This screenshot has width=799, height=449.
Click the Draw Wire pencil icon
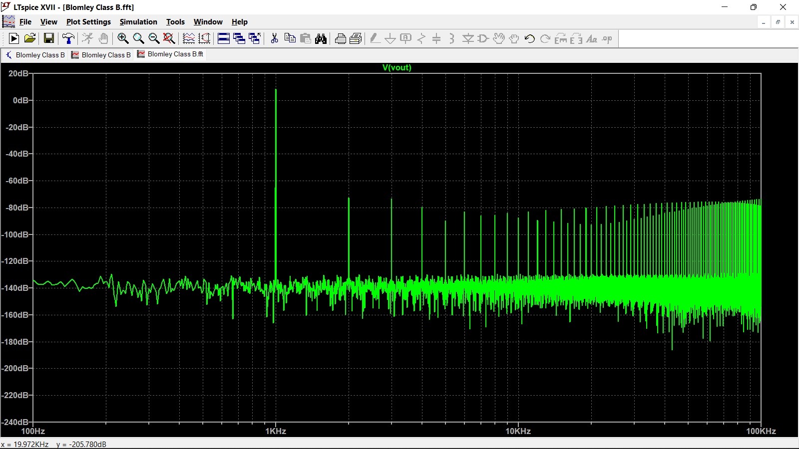coord(375,38)
